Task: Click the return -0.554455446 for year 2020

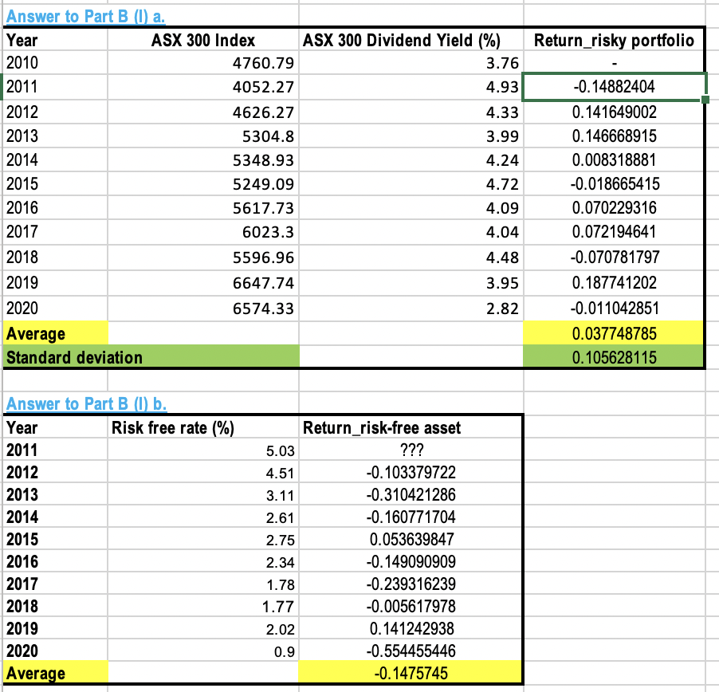Action: click(411, 651)
